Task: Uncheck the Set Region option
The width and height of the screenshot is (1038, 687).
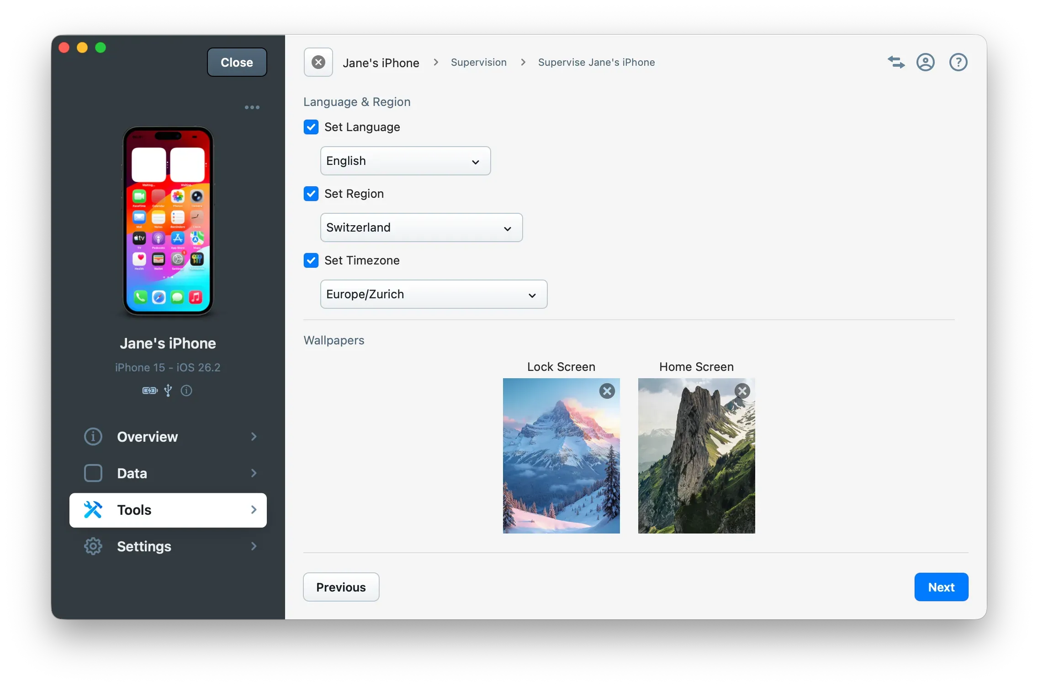Action: point(311,194)
